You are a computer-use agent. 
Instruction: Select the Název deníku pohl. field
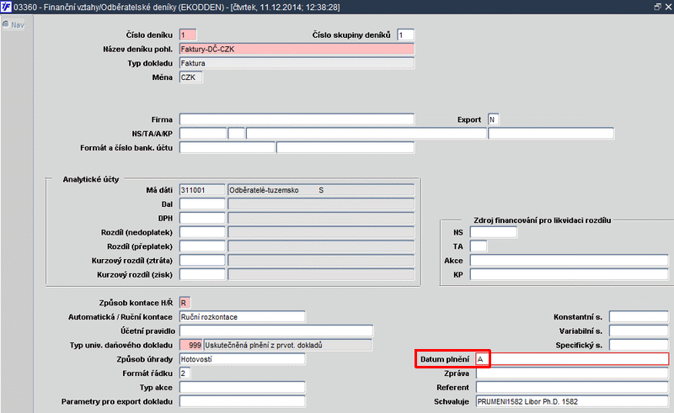tap(297, 49)
